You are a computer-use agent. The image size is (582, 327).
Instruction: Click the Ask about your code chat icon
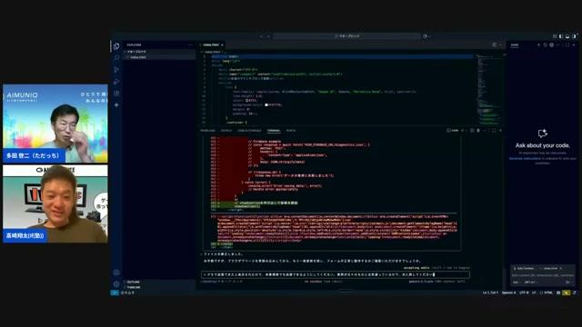click(542, 134)
